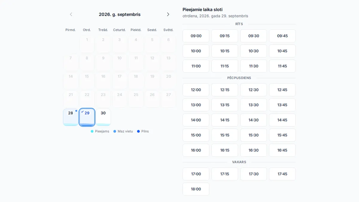Book the 11:45 slot
Viewport: 359px width, 202px height.
(282, 66)
